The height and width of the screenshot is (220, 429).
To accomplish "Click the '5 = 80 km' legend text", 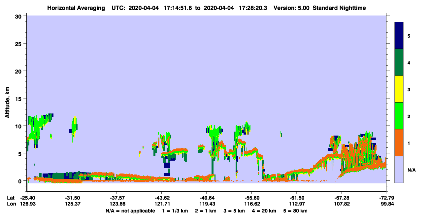I will point(295,211).
